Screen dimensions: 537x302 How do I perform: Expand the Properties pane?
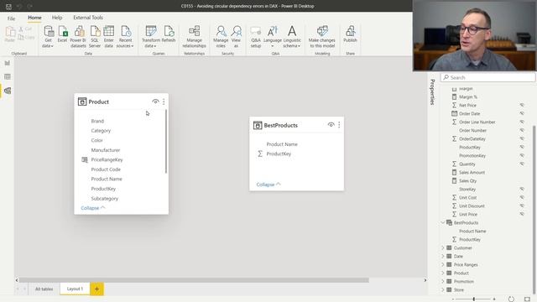(432, 91)
